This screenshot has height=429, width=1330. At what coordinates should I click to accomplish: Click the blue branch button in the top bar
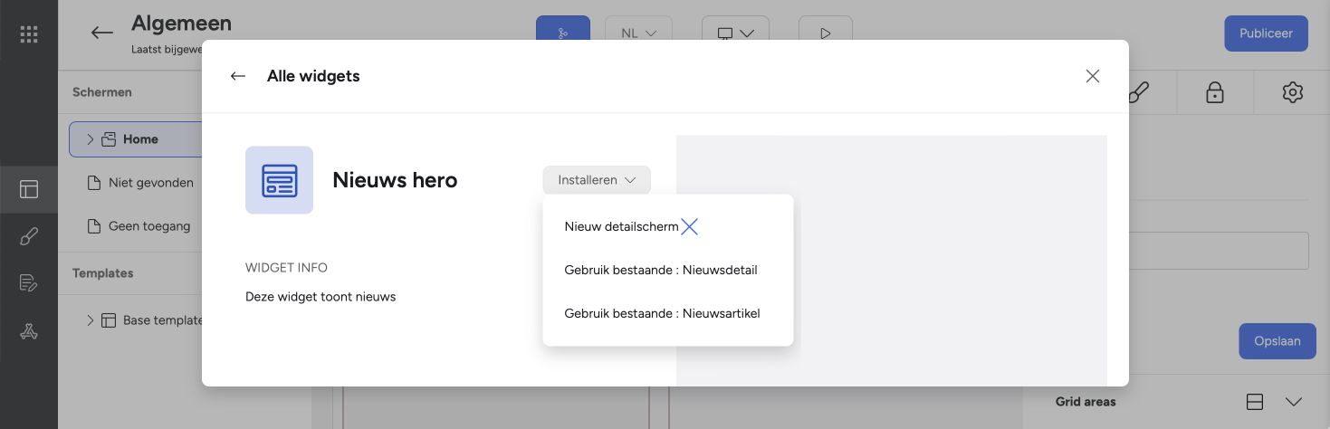[x=563, y=33]
